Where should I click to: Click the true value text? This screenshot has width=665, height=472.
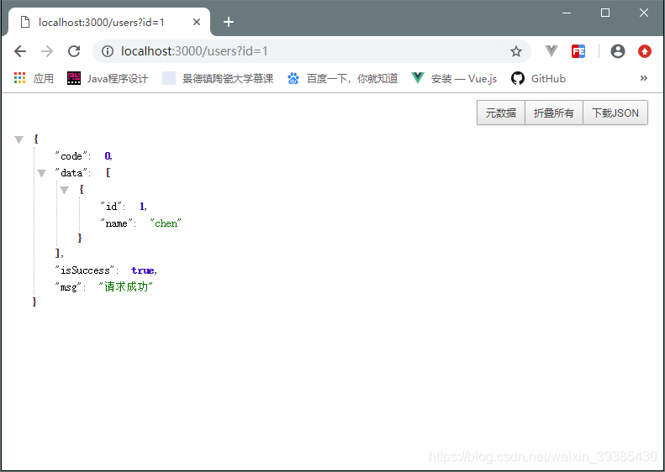(x=143, y=270)
